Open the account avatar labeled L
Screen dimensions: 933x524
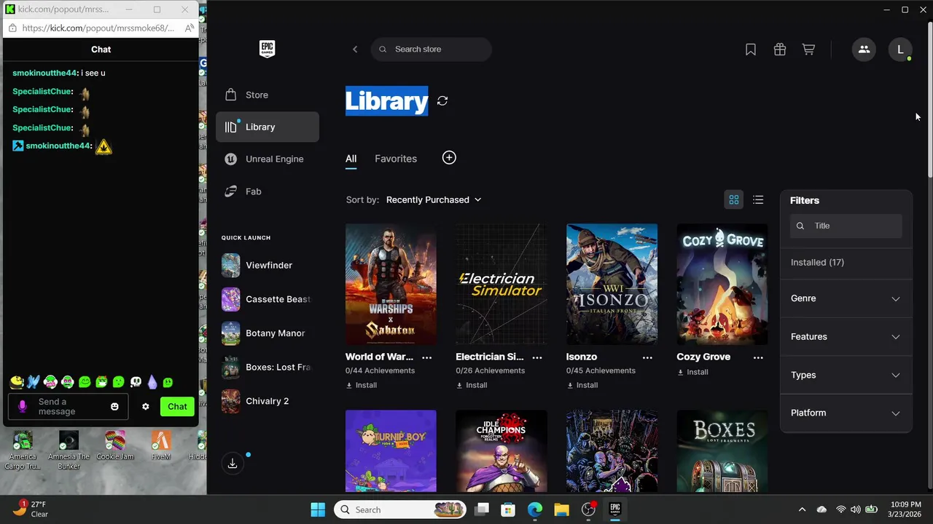tap(900, 49)
